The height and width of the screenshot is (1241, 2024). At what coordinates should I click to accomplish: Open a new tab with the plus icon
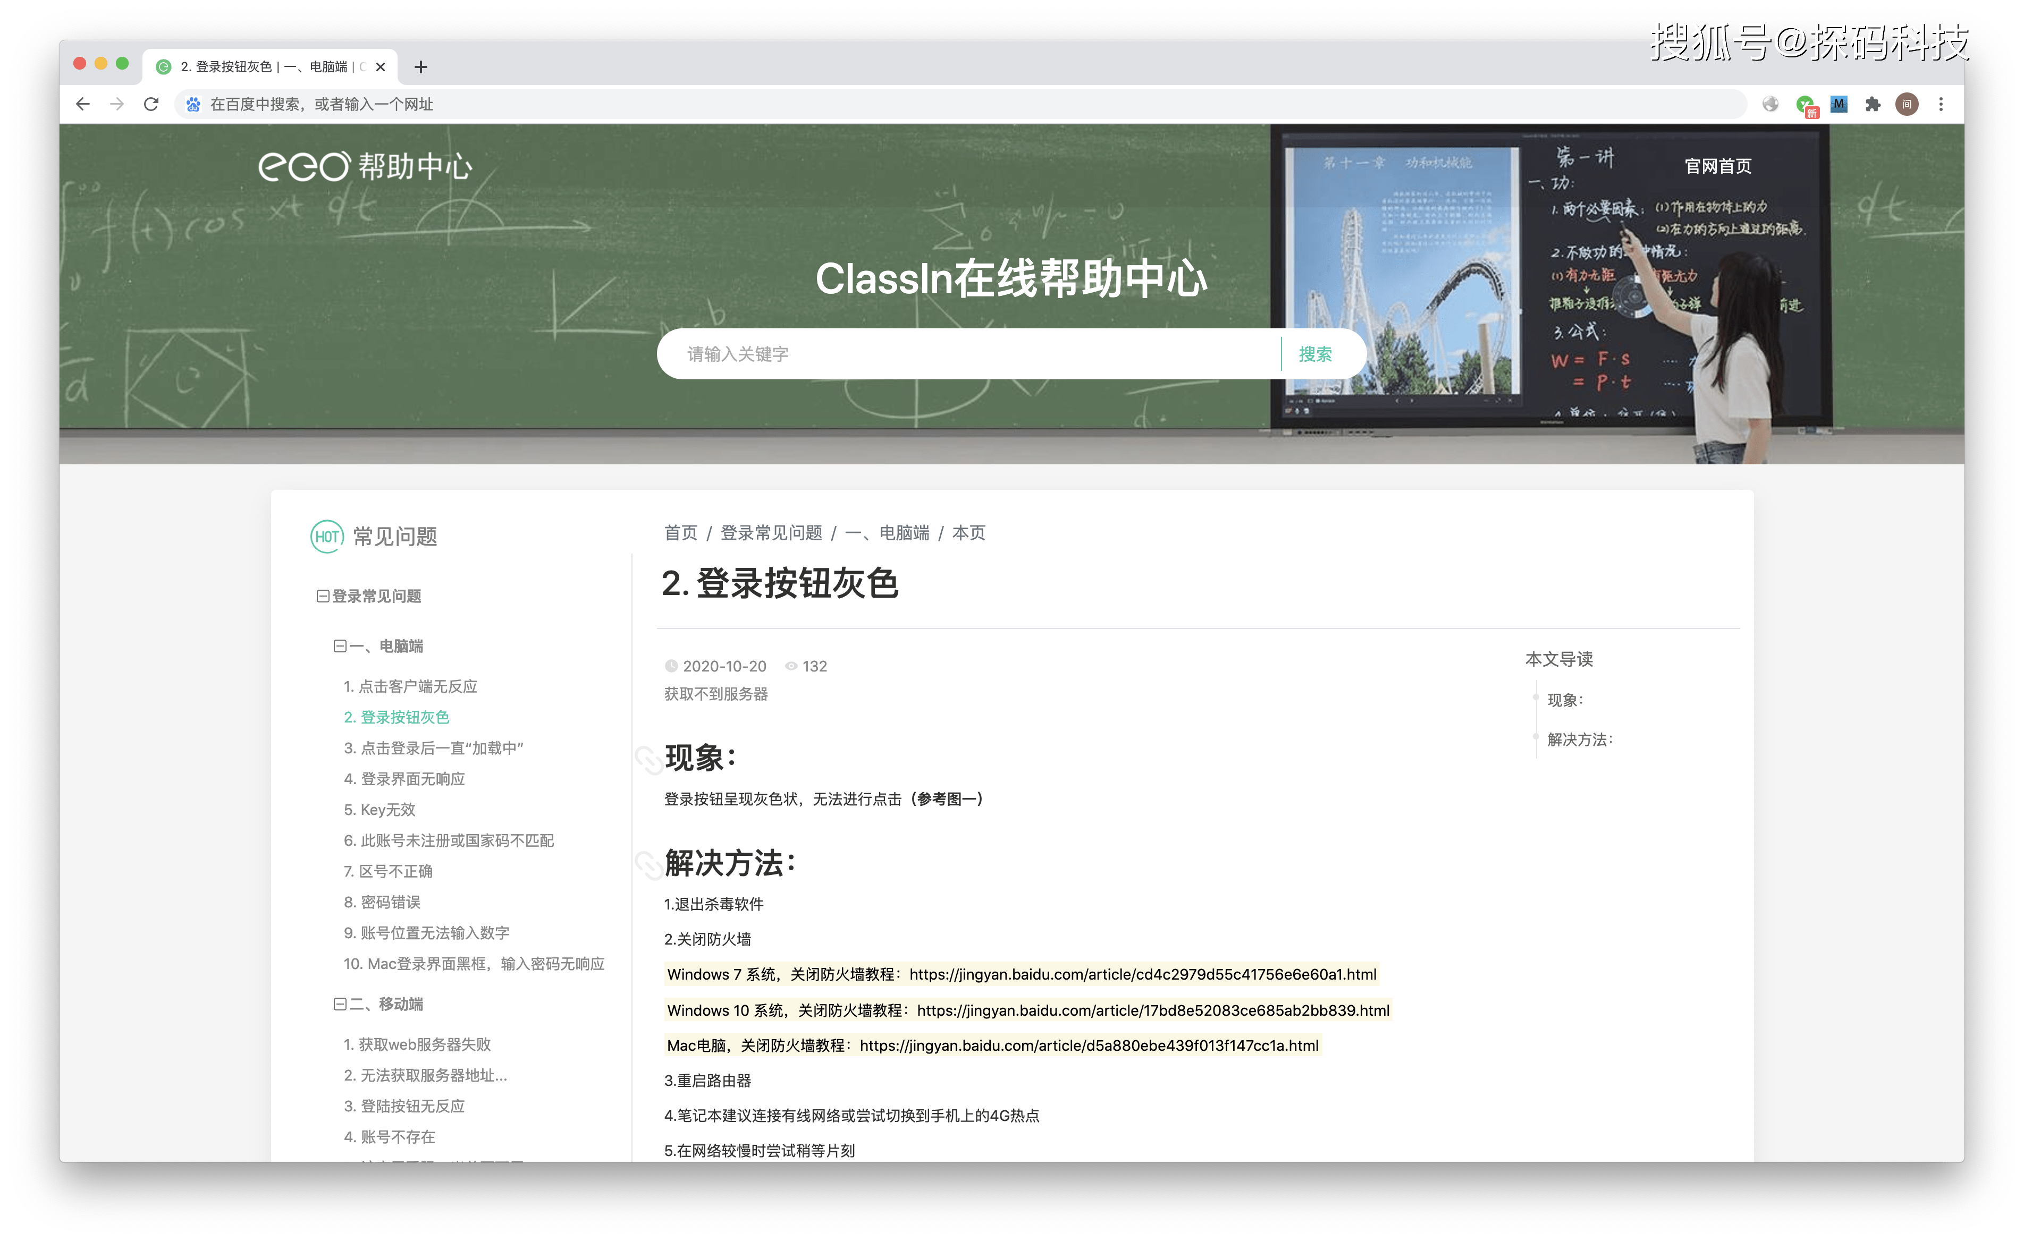420,66
